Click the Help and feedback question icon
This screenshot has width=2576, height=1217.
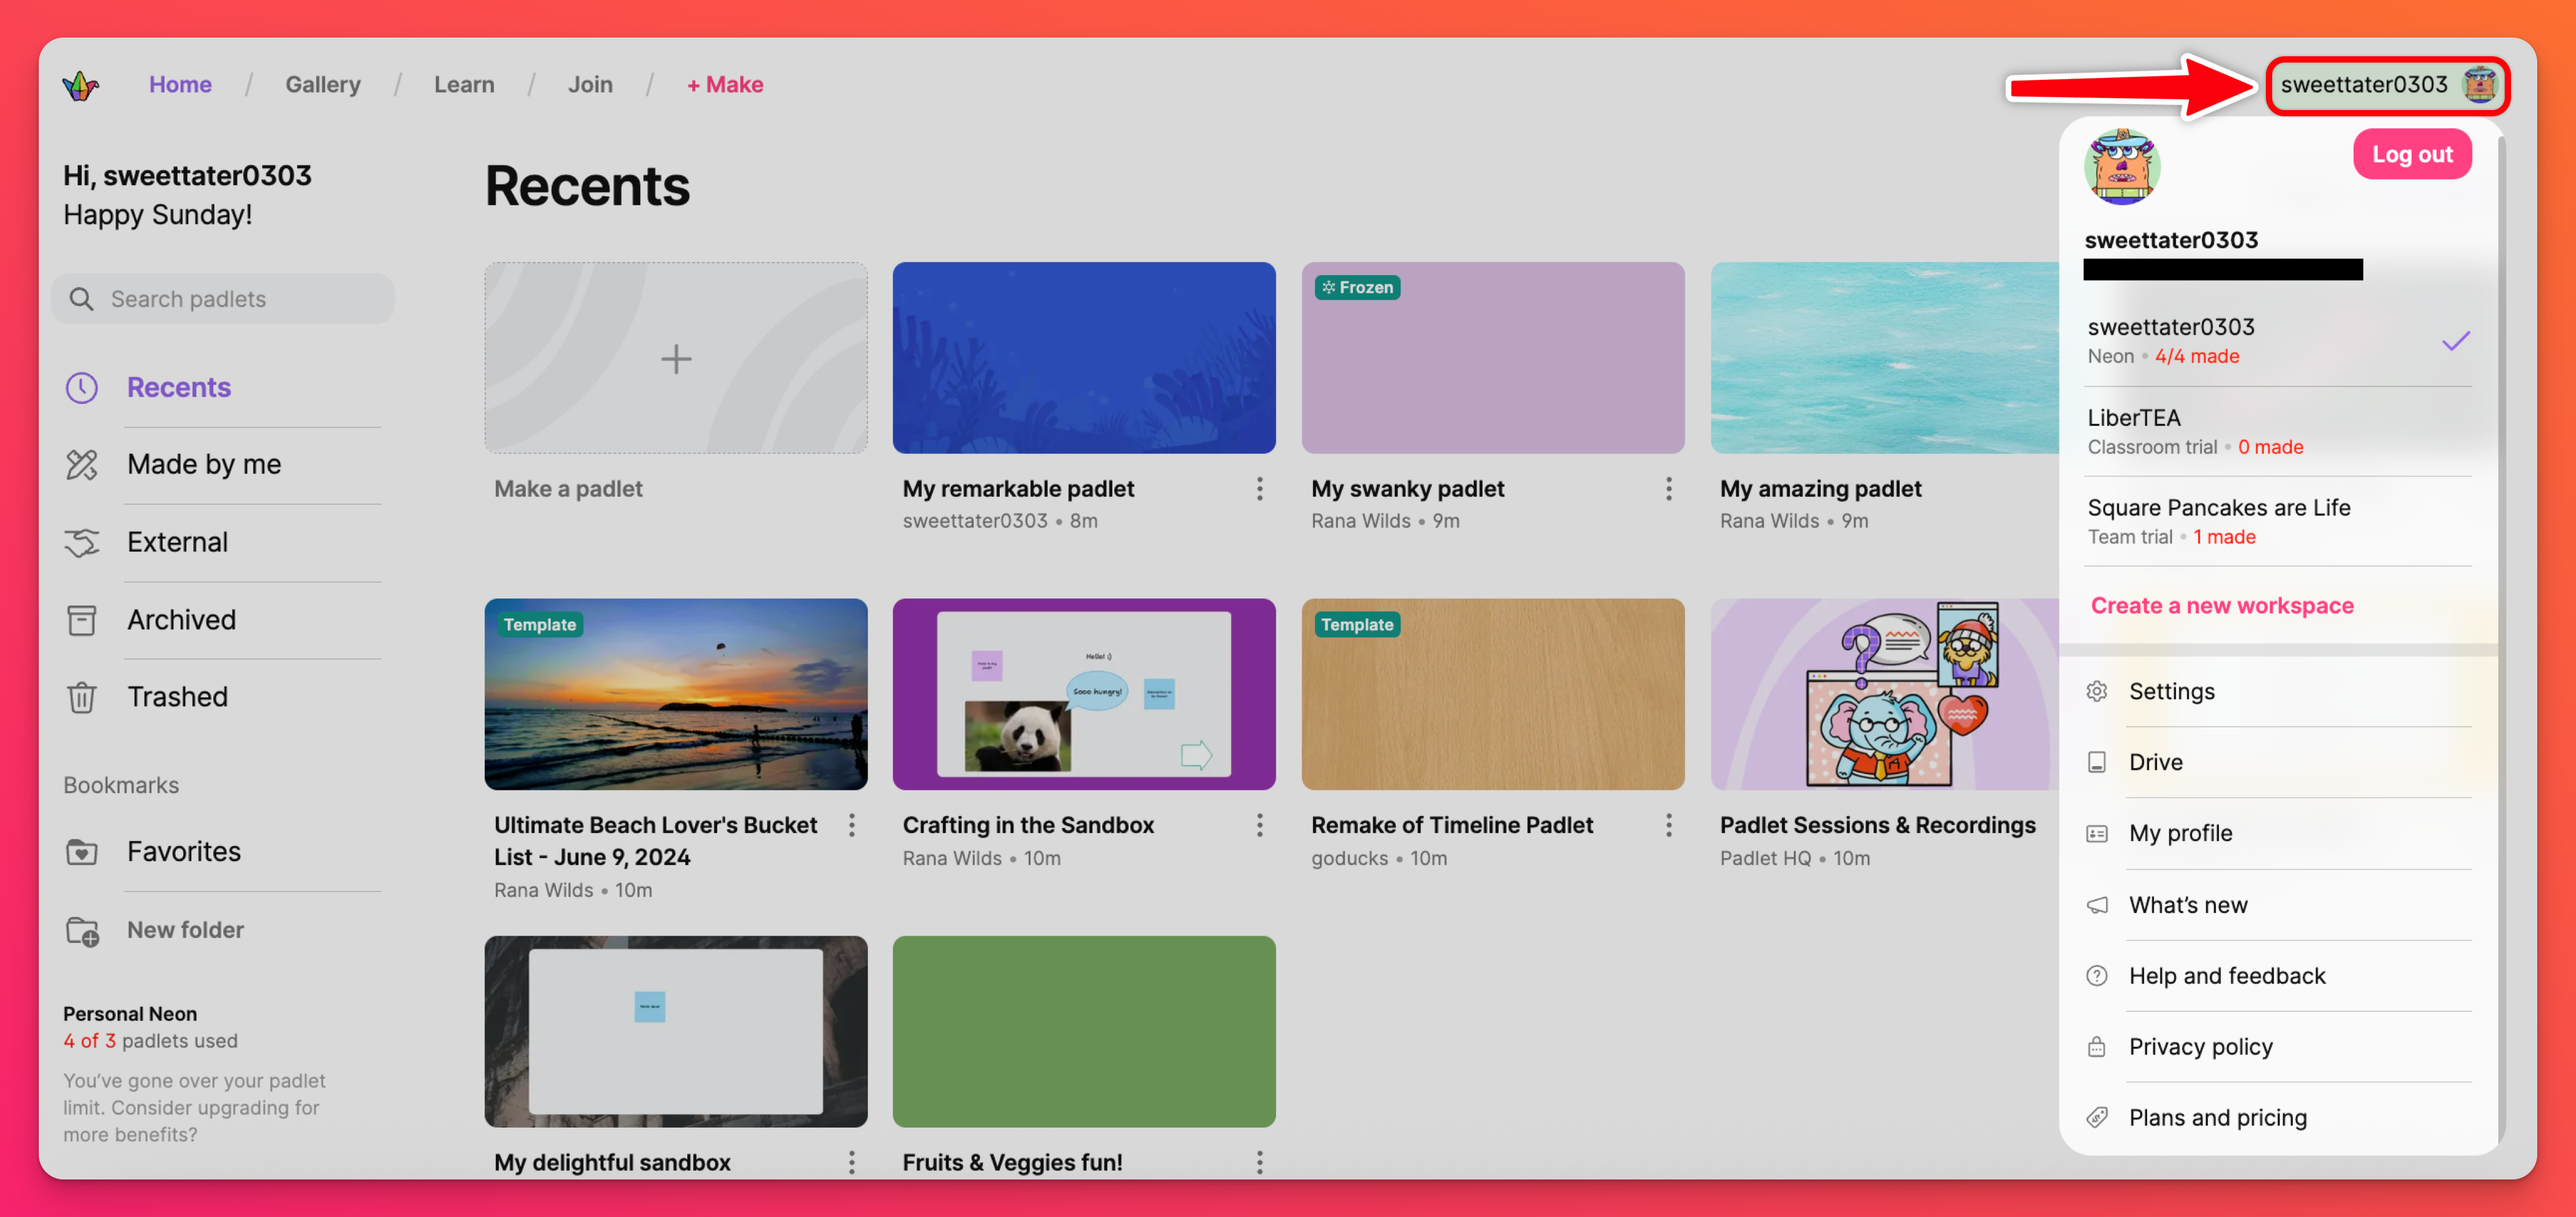(2097, 976)
